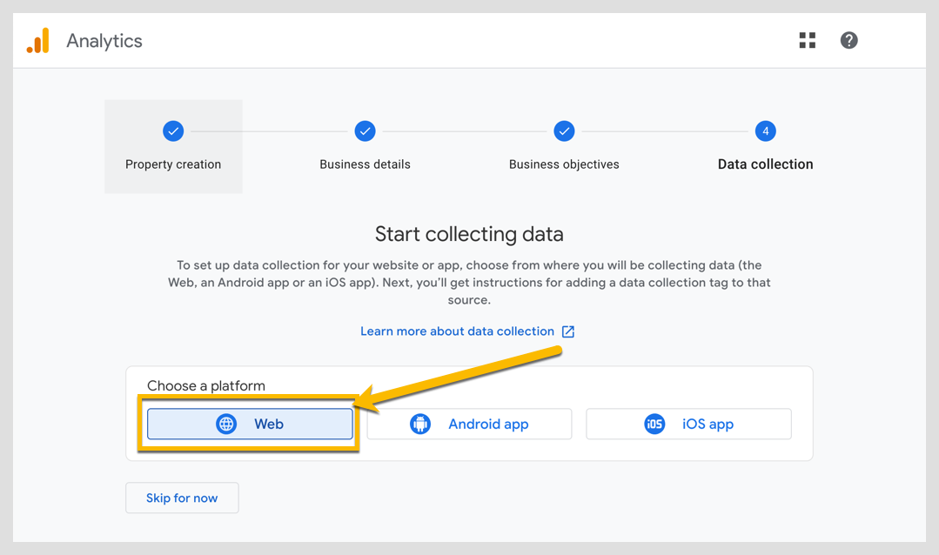Click the Android robot icon

[420, 424]
